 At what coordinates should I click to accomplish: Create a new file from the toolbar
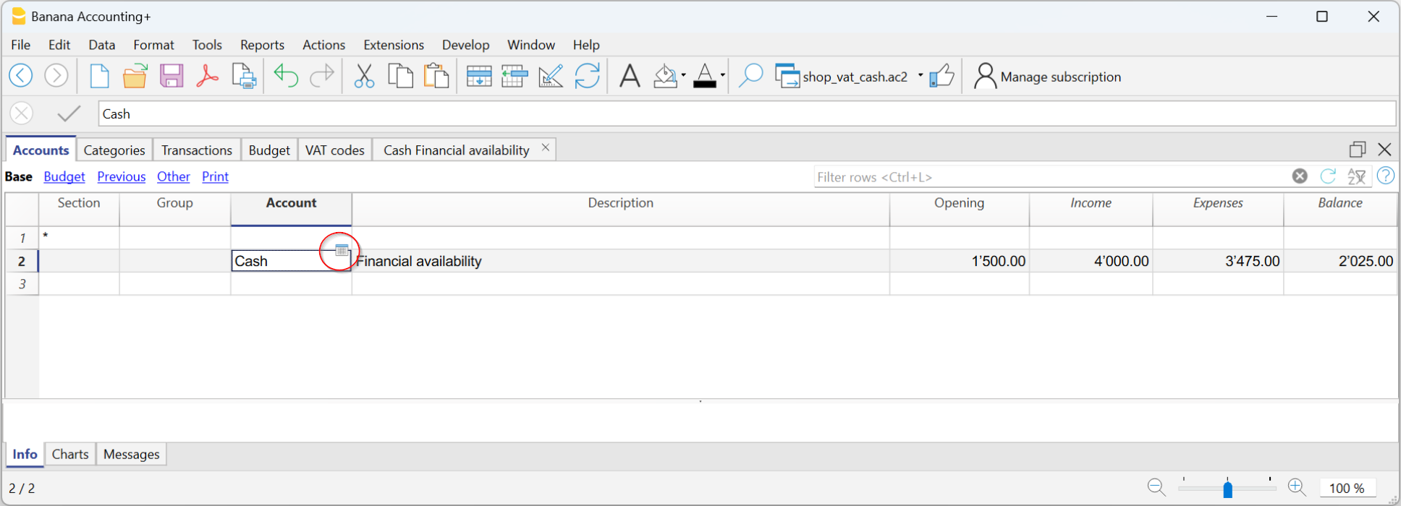[99, 75]
